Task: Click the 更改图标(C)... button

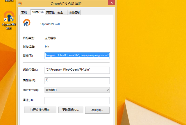Action: (x=71, y=110)
